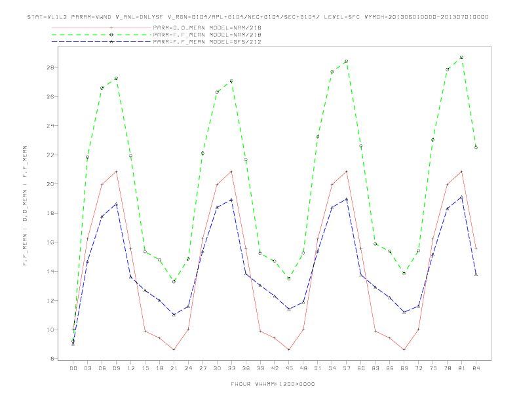This screenshot has height=401, width=519.
Task: Click green NAM circle marker at forecast hour 57
Action: point(347,61)
